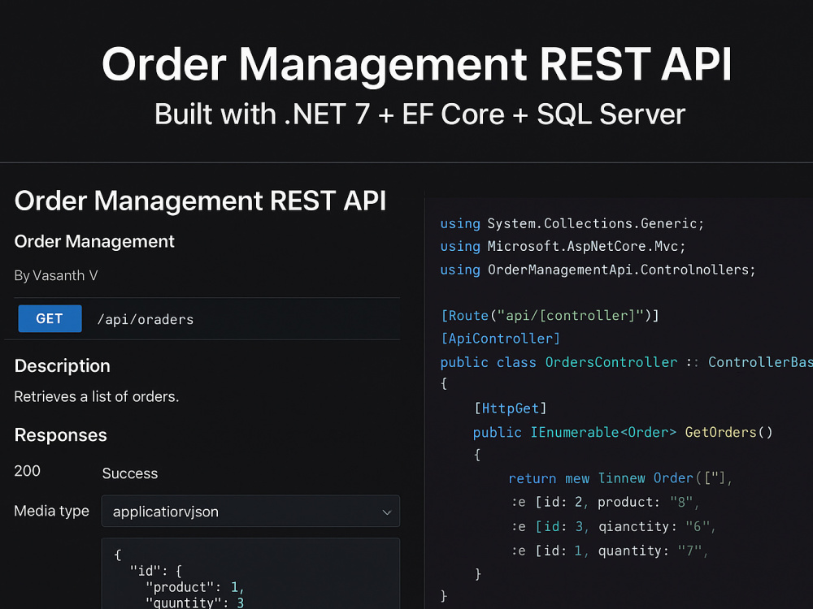This screenshot has width=813, height=609.
Task: Click subtitle Built with .NET 7 + EF Core + SQL Server
Action: tap(420, 114)
